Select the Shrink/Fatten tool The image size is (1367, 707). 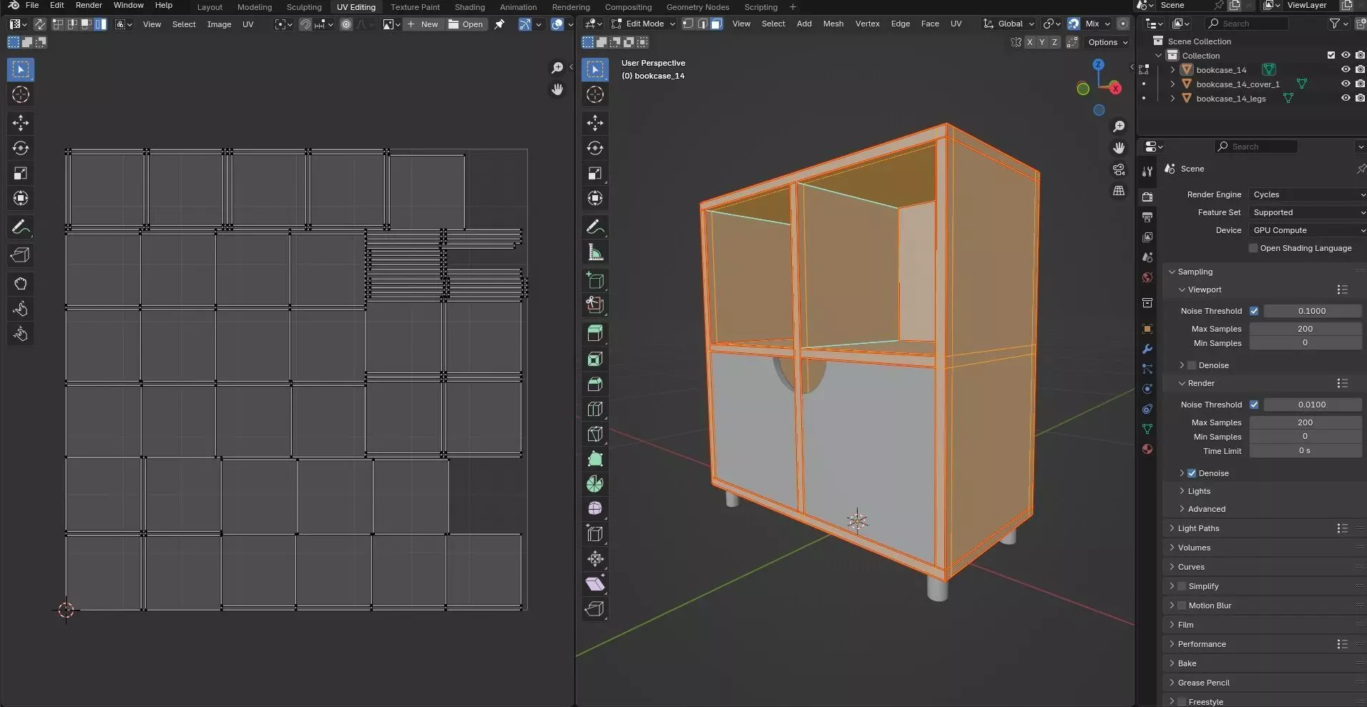point(595,558)
